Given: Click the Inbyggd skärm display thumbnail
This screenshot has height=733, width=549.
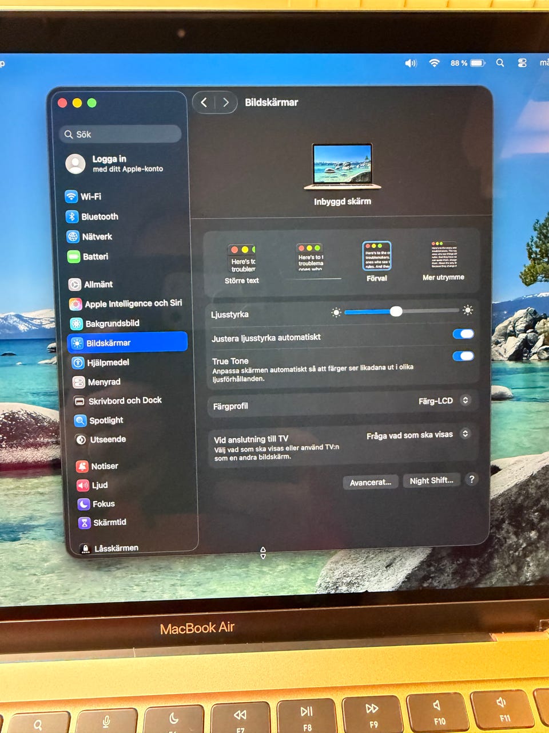Looking at the screenshot, I should tap(342, 166).
